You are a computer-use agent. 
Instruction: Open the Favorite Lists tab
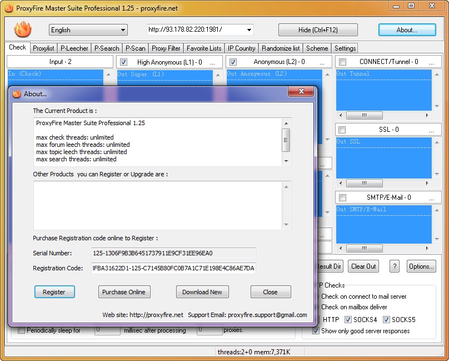(204, 48)
